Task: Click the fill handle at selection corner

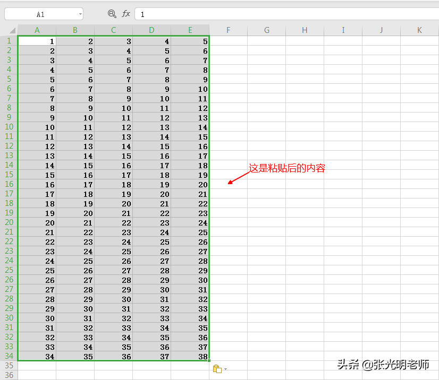Action: coord(209,361)
